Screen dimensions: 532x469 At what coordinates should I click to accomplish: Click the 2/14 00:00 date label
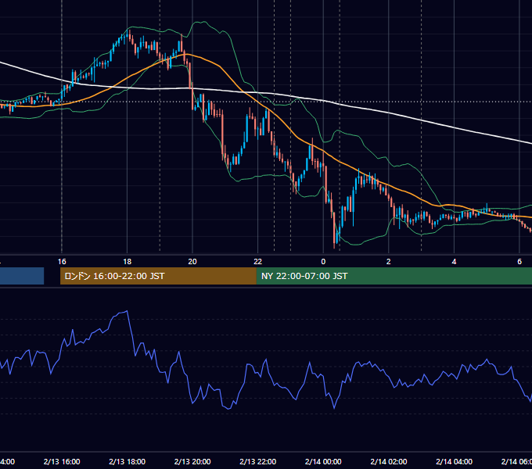(x=323, y=461)
